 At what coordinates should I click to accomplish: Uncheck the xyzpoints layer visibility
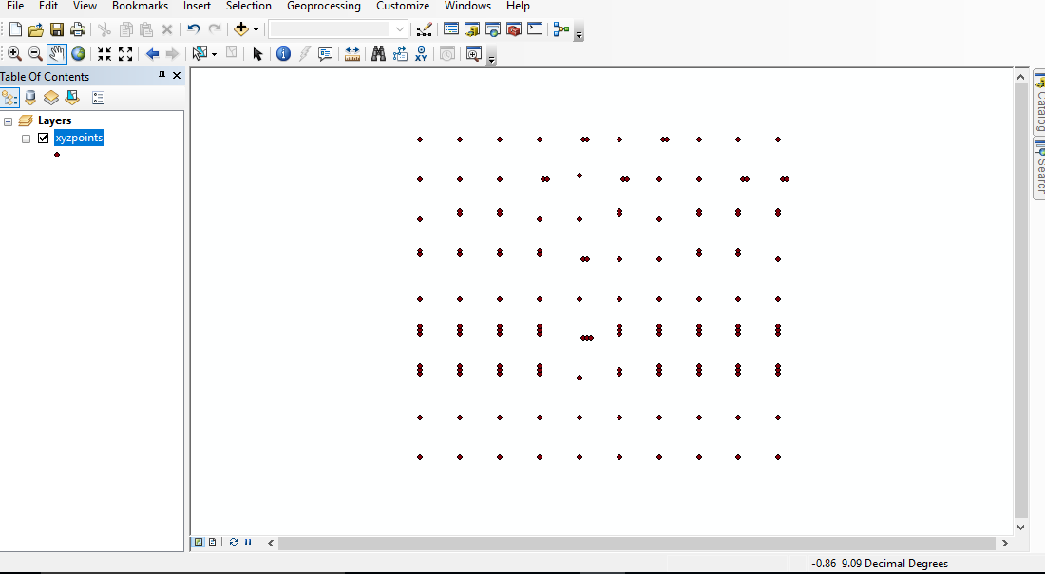click(x=44, y=139)
